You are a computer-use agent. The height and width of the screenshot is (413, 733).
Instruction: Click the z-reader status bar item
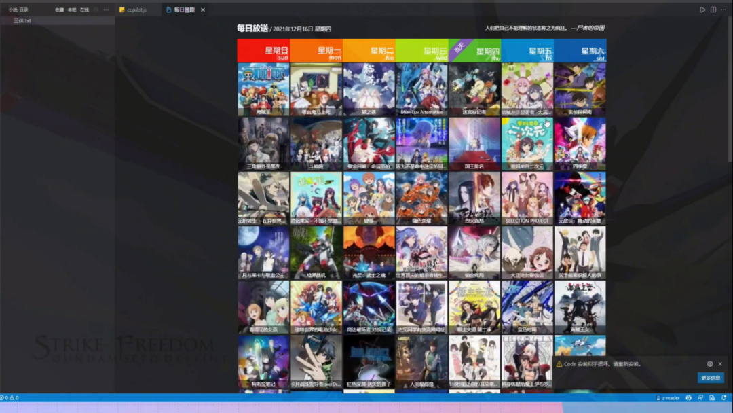tap(668, 398)
